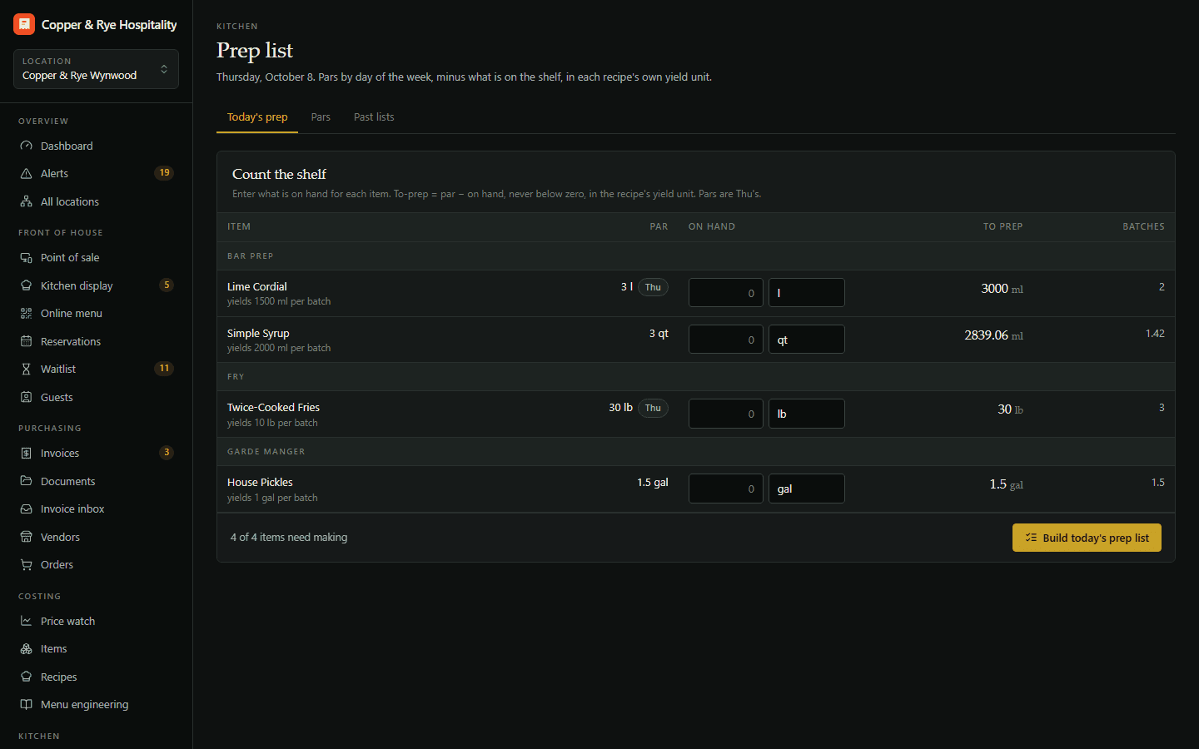Open the Invoices receipt icon

(26, 453)
